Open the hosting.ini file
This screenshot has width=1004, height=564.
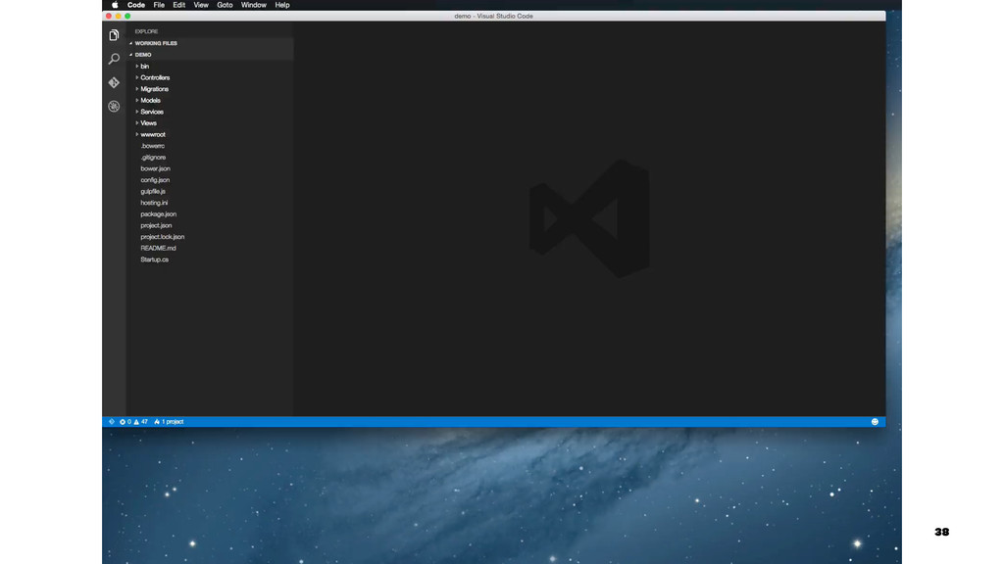point(154,203)
